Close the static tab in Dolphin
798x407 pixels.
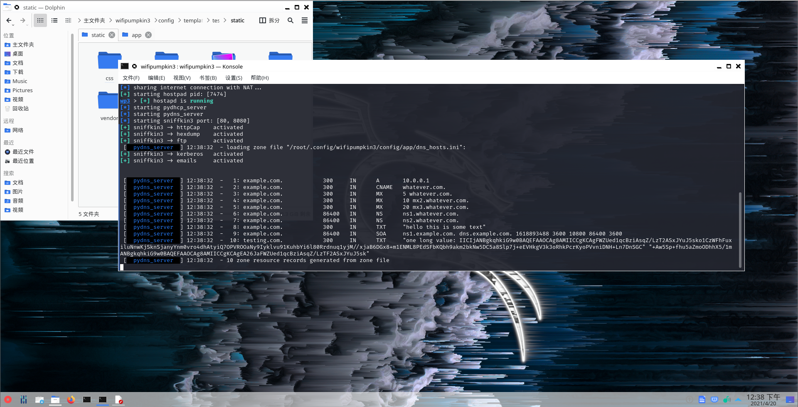pos(112,35)
